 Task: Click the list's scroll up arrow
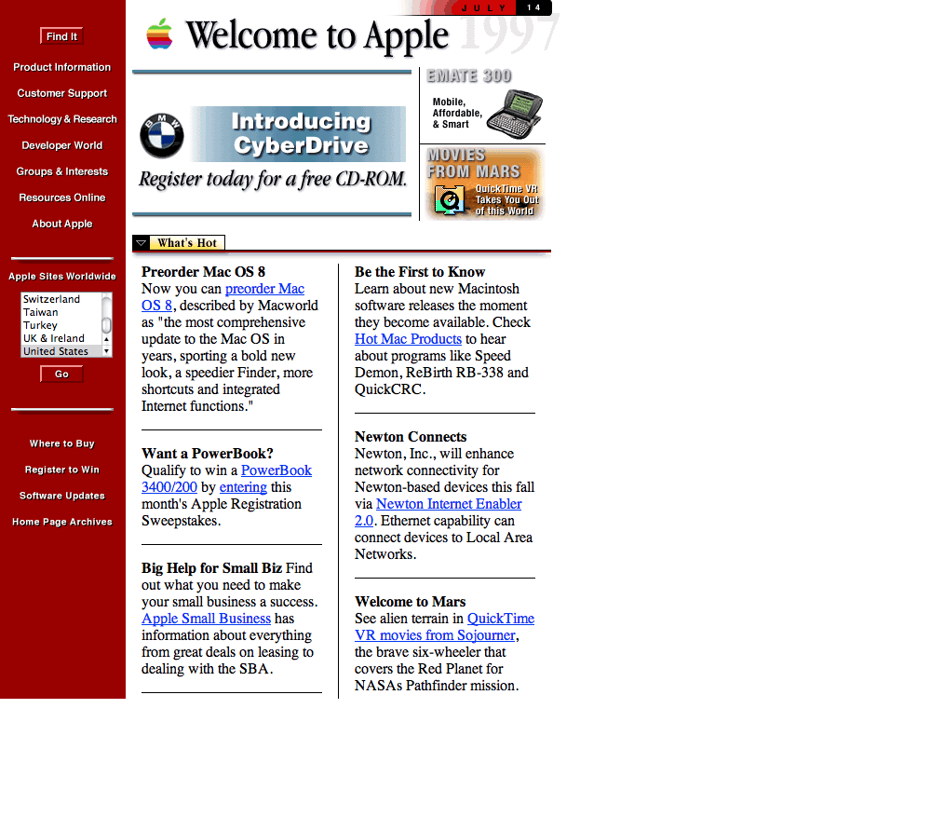(107, 339)
